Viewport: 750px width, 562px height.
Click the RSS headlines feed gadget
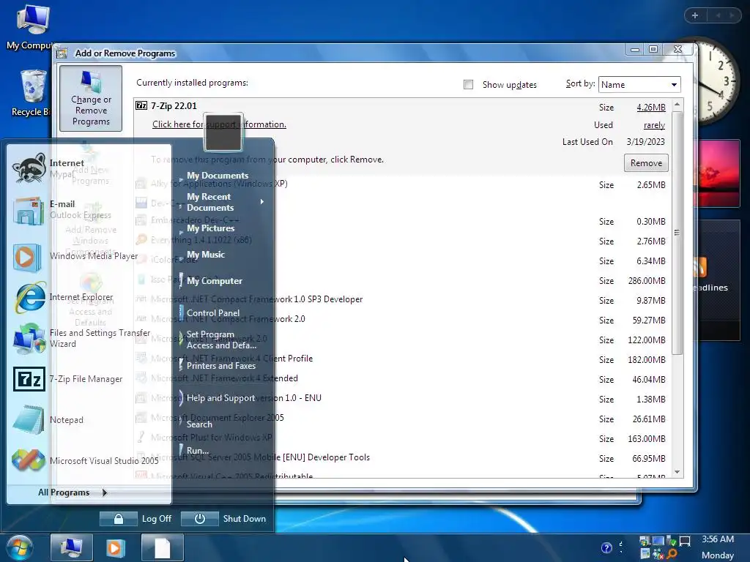coord(719,280)
